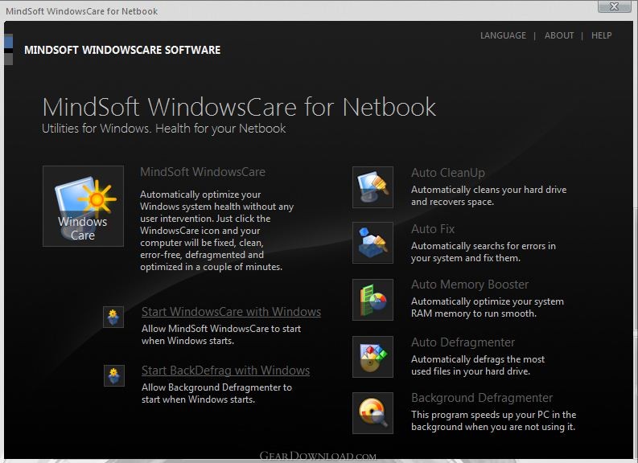The image size is (638, 463).
Task: Click the 'Automatically optimize your Windows system health' paragraph
Action: click(x=217, y=231)
